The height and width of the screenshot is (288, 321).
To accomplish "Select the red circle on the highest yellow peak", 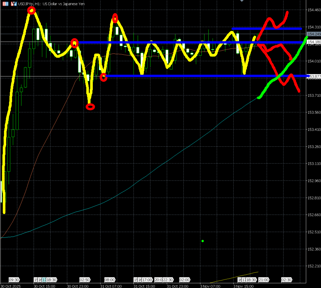I will [32, 11].
